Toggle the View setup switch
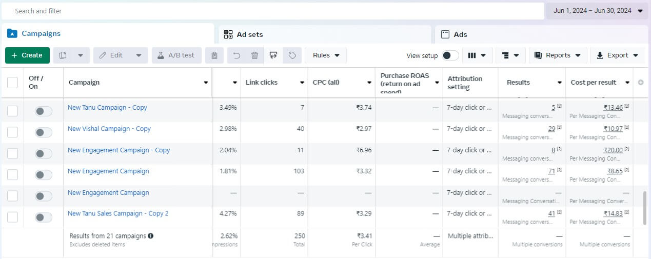 tap(450, 55)
